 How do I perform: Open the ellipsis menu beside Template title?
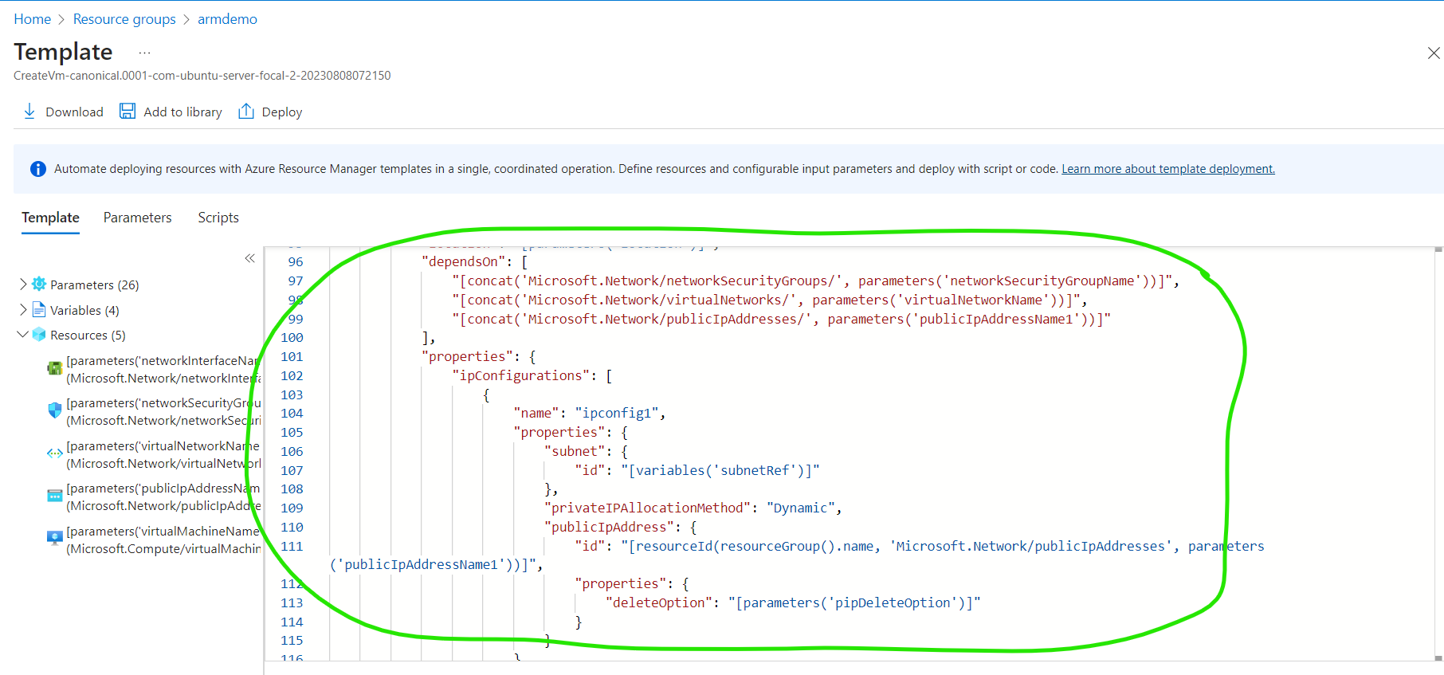click(x=144, y=53)
